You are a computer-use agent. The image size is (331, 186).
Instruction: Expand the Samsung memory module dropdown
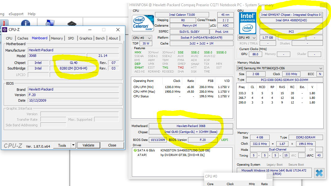point(321,68)
